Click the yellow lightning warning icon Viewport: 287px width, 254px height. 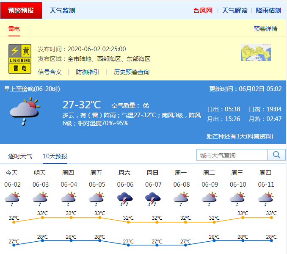point(20,58)
